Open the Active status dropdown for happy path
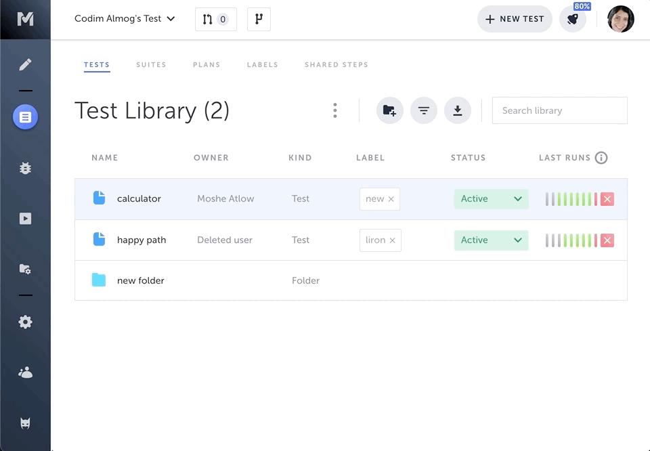 pos(491,240)
